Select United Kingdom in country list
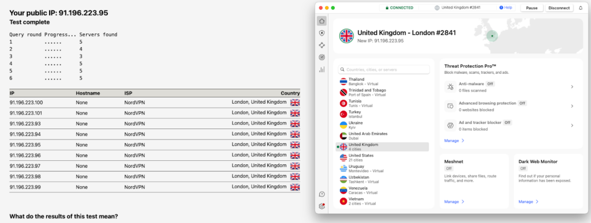591x223 pixels. click(x=382, y=147)
